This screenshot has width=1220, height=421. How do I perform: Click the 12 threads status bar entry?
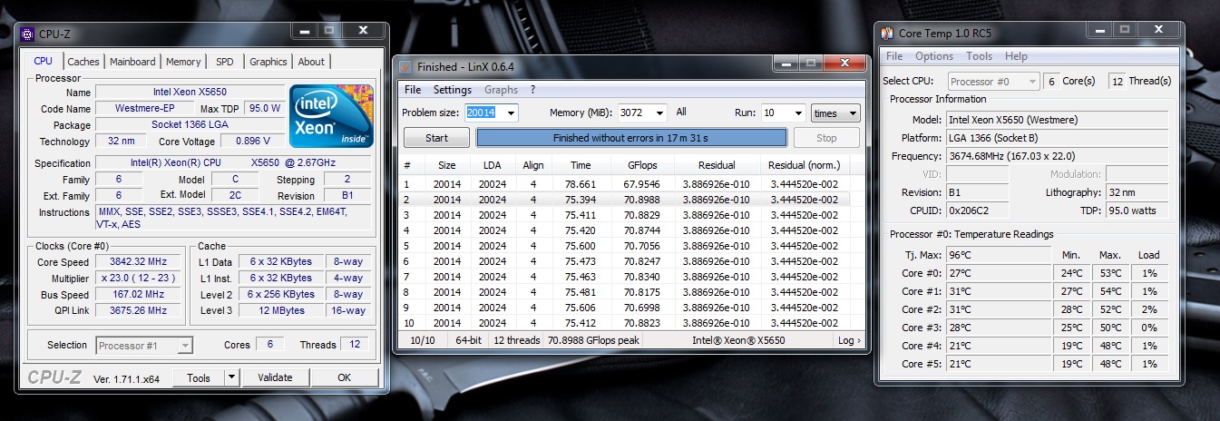click(x=515, y=340)
